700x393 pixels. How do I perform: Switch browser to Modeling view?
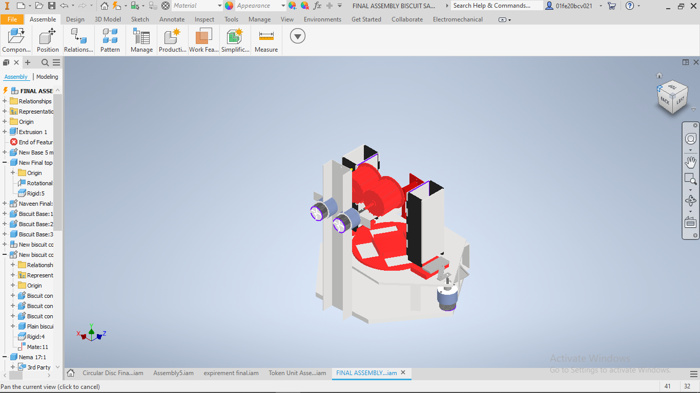47,77
